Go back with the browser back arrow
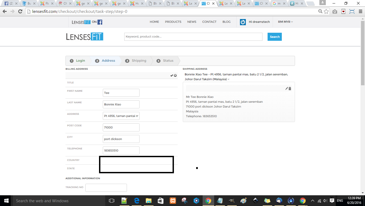The image size is (365, 206). tap(5, 11)
